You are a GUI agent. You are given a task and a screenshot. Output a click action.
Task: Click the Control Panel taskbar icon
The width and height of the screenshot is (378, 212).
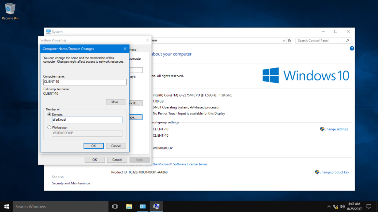[143, 207]
